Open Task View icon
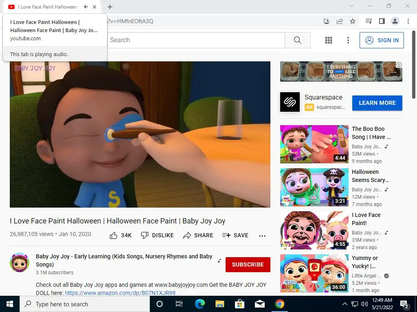The image size is (417, 312). tap(179, 304)
